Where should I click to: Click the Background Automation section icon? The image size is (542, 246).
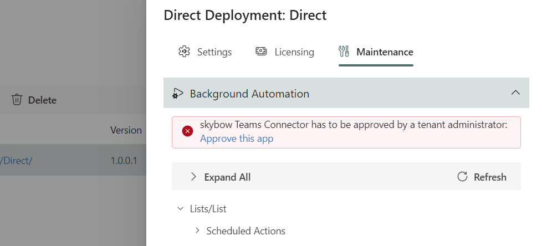[x=178, y=94]
